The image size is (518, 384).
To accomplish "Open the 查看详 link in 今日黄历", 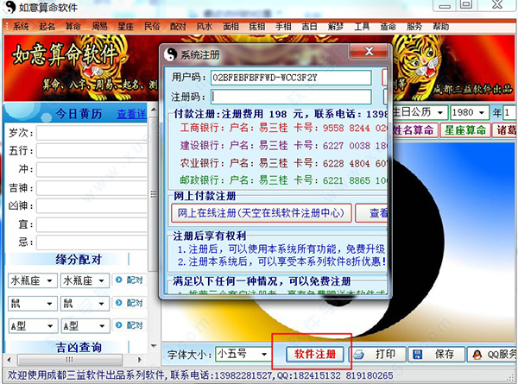I will coord(131,114).
